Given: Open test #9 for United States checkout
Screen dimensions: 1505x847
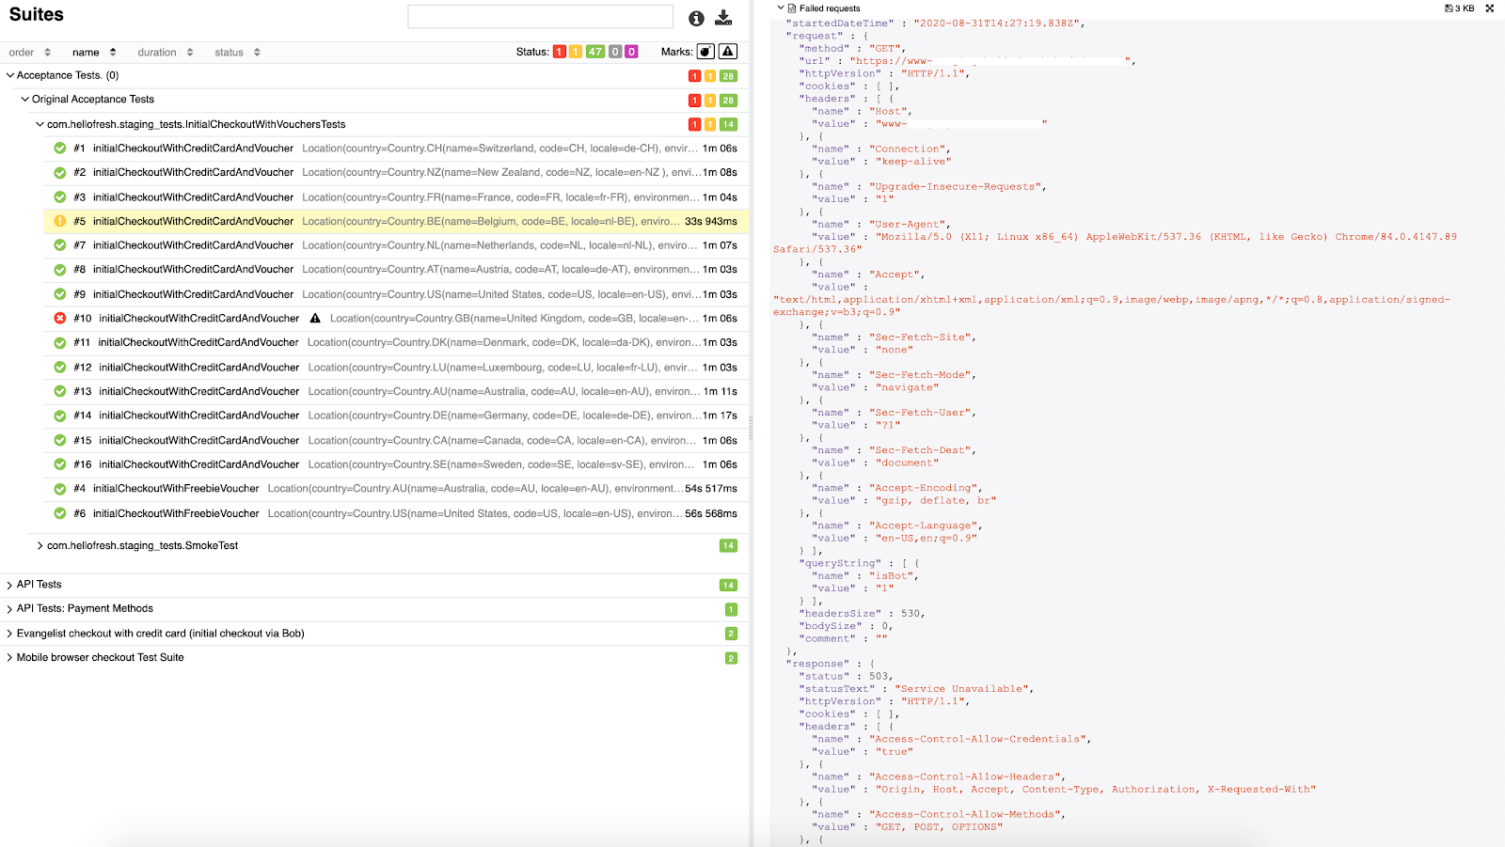Looking at the screenshot, I should pos(396,294).
